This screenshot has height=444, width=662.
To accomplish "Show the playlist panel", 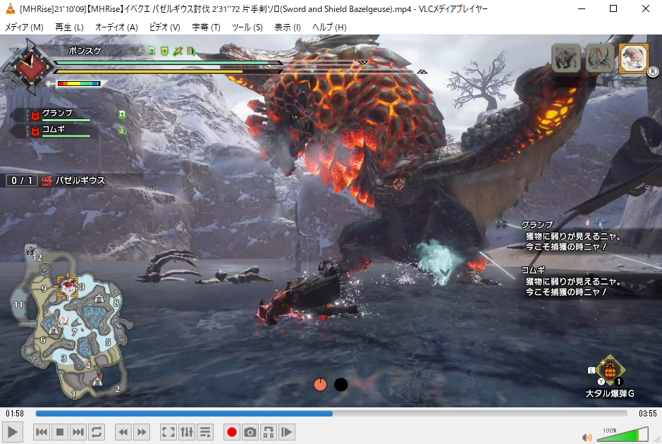I will pos(205,432).
